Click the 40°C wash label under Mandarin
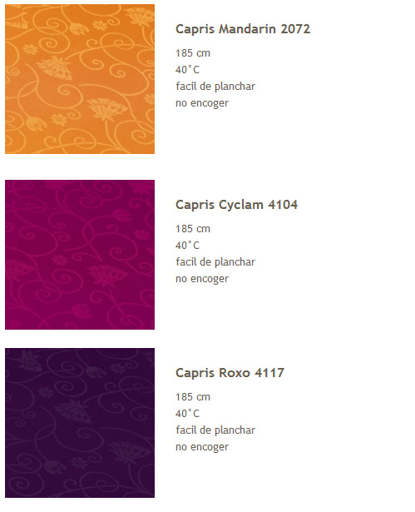The width and height of the screenshot is (415, 512). pos(187,70)
